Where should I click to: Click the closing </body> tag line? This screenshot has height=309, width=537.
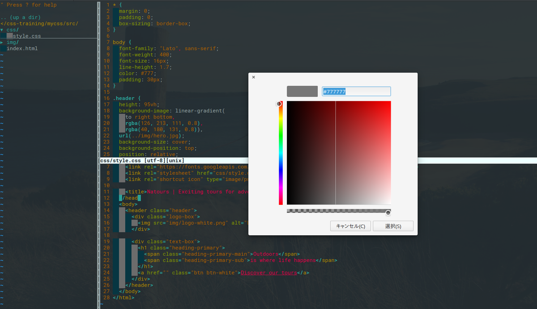tap(130, 292)
